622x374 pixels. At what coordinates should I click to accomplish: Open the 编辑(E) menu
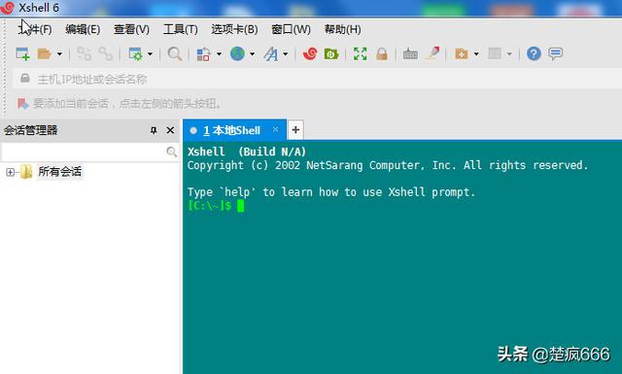click(x=83, y=29)
